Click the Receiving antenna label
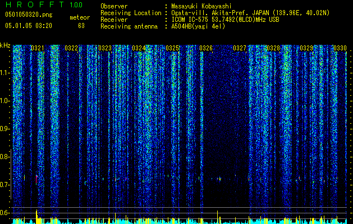The height and width of the screenshot is (224, 353). pyautogui.click(x=129, y=26)
